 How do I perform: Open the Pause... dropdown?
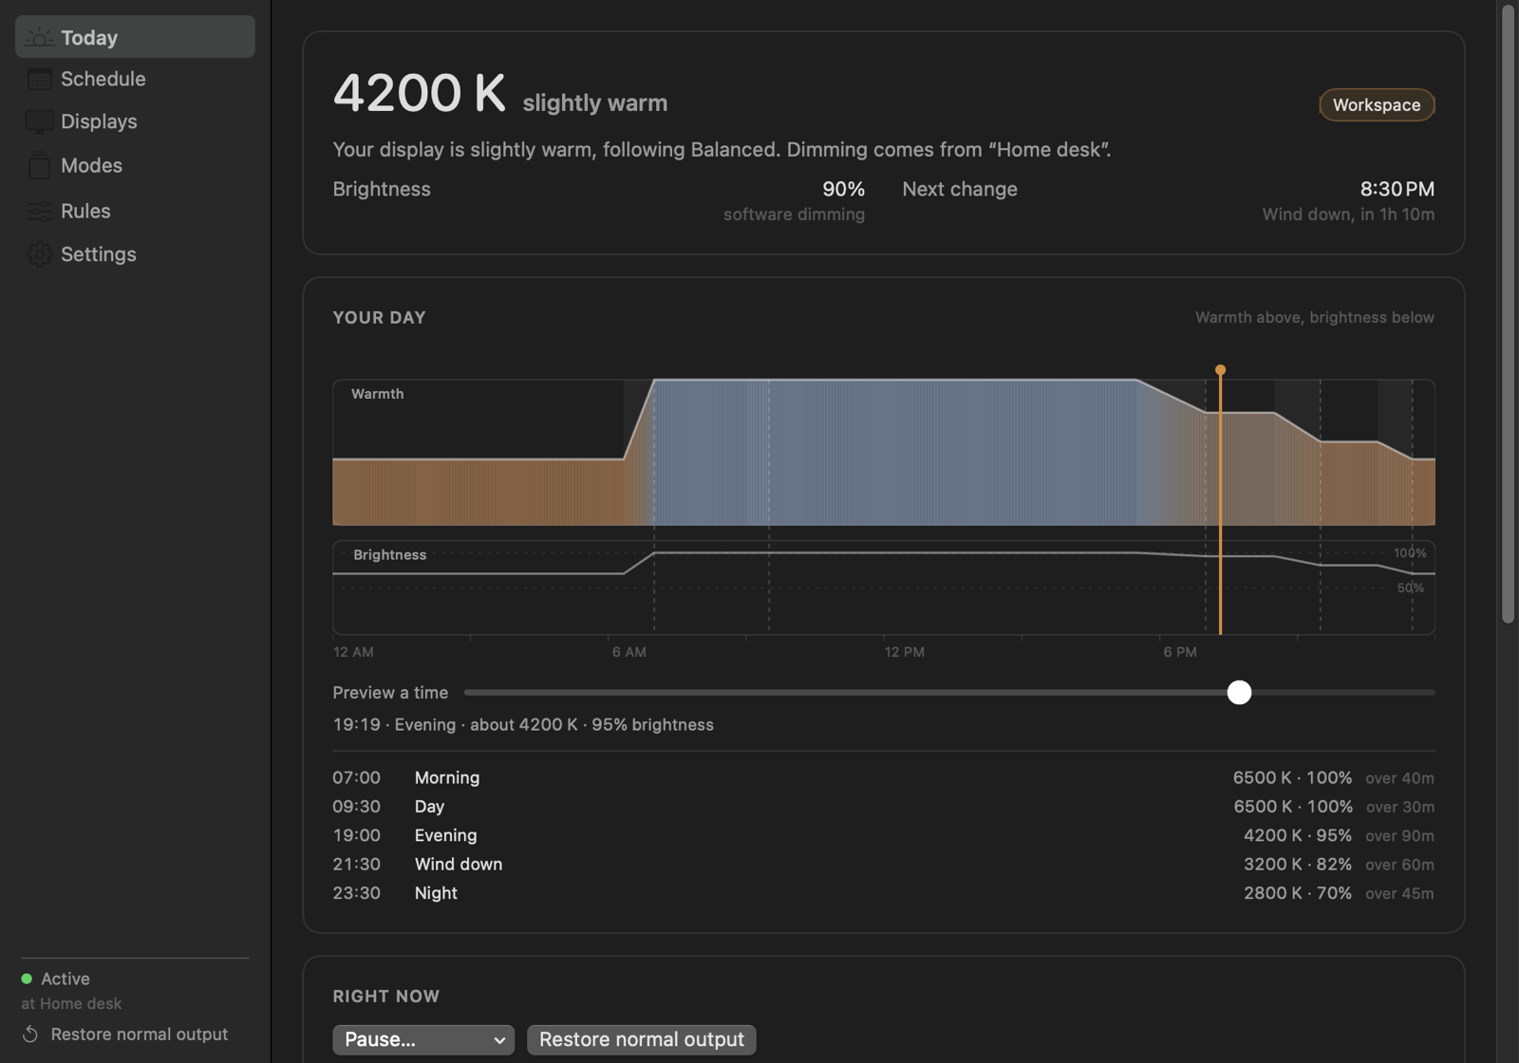click(423, 1039)
